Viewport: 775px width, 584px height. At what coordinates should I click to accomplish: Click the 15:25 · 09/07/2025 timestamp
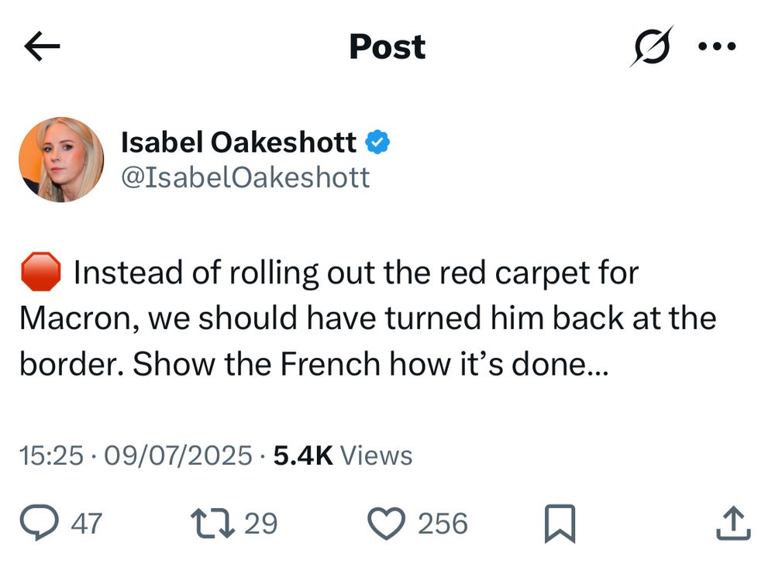tap(136, 455)
